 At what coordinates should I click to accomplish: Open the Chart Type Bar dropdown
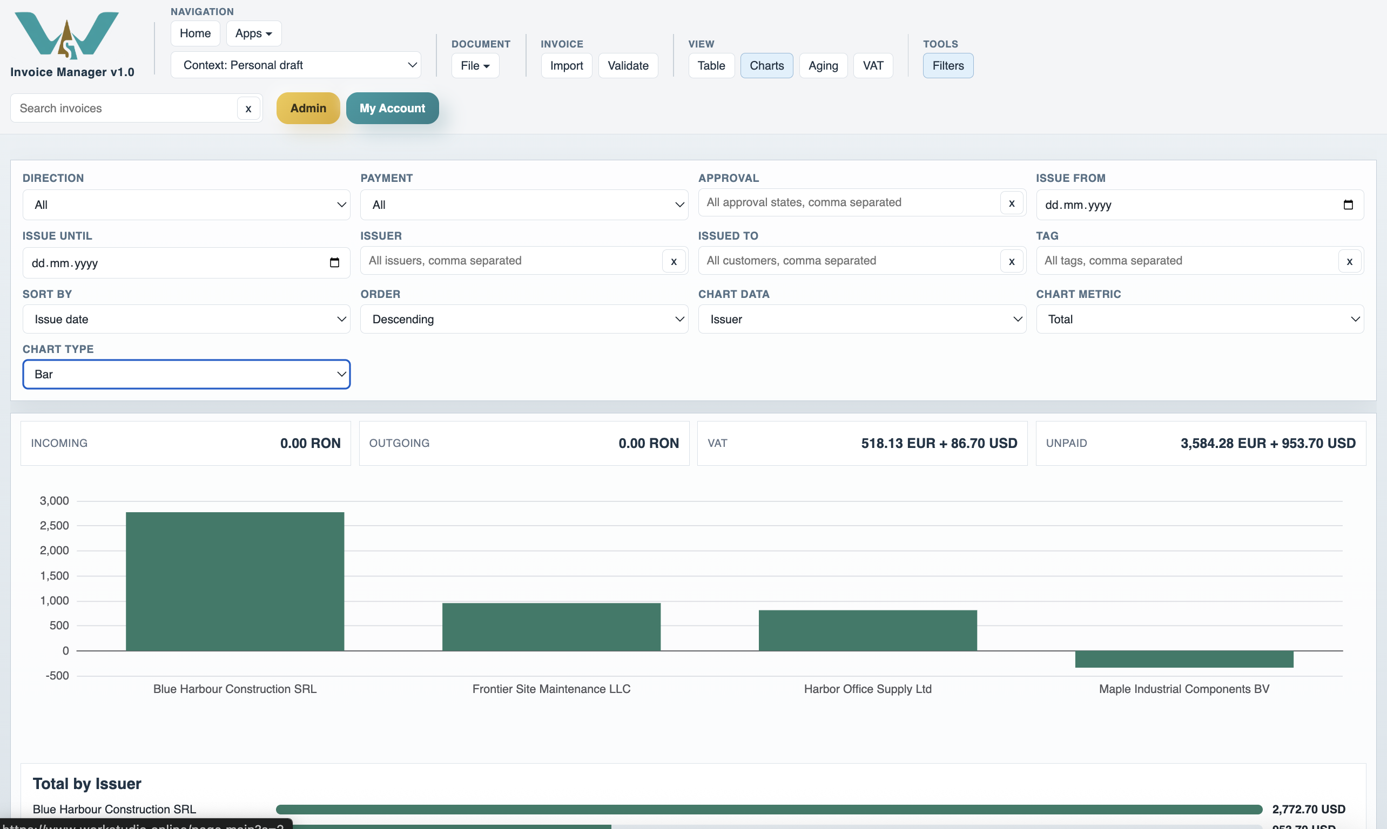(x=186, y=374)
